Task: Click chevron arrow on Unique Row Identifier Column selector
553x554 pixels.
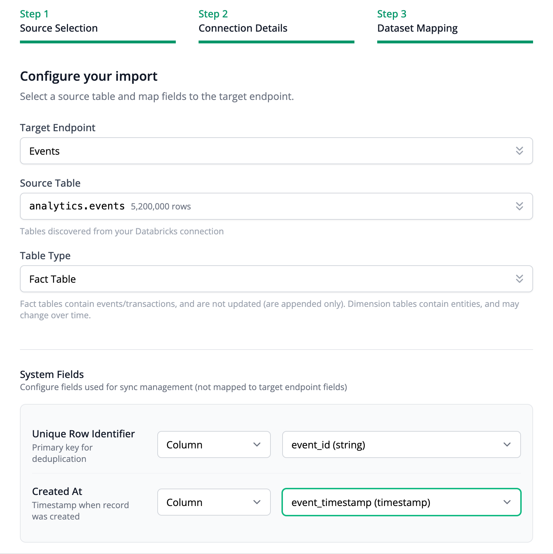Action: click(257, 444)
